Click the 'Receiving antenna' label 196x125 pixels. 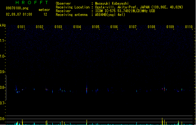[72, 15]
